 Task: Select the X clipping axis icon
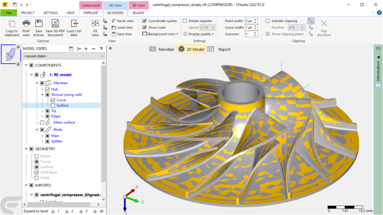[311, 21]
